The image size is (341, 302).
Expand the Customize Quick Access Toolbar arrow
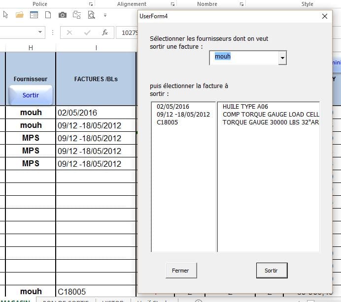[104, 15]
